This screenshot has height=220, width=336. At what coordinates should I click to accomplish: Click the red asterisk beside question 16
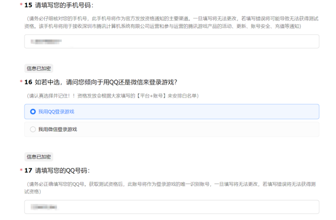[21, 82]
